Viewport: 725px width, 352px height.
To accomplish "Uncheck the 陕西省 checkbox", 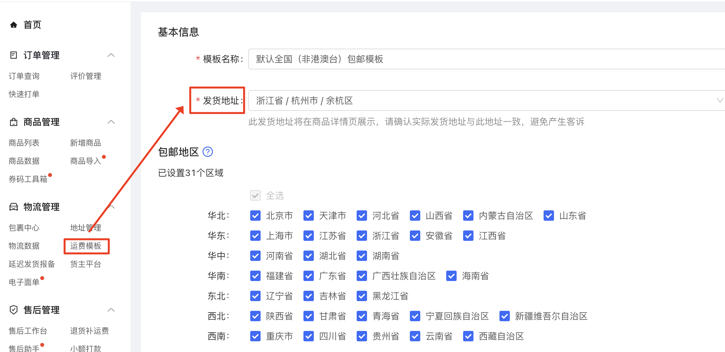I will 255,316.
